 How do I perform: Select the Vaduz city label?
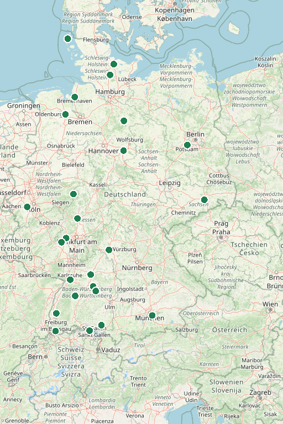click(x=111, y=350)
